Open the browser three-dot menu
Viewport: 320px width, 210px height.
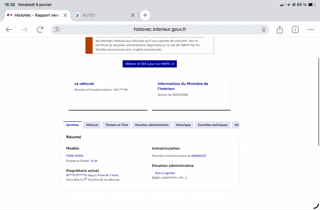(x=311, y=30)
